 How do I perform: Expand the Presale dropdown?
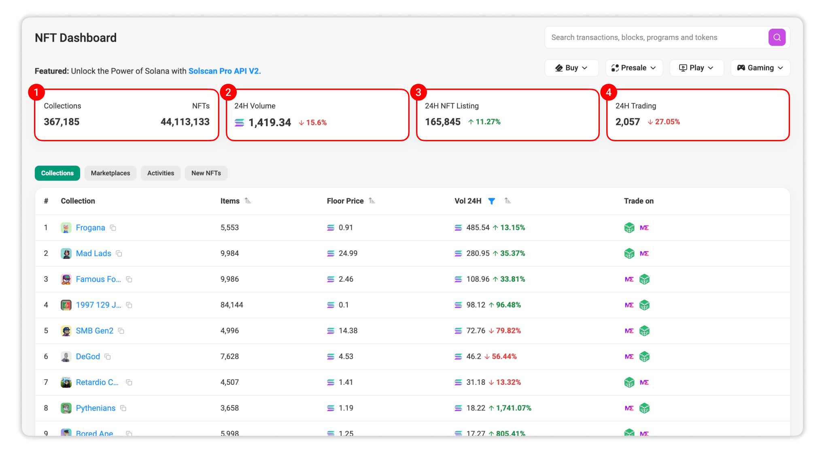(x=634, y=68)
